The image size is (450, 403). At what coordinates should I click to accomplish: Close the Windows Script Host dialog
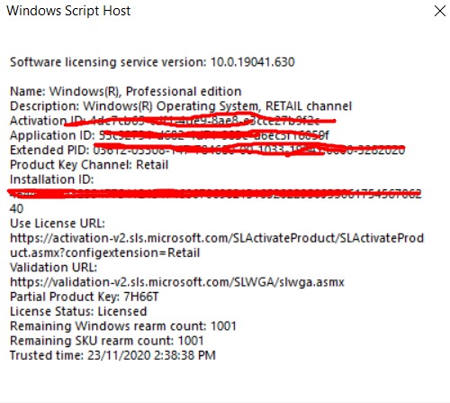[440, 12]
